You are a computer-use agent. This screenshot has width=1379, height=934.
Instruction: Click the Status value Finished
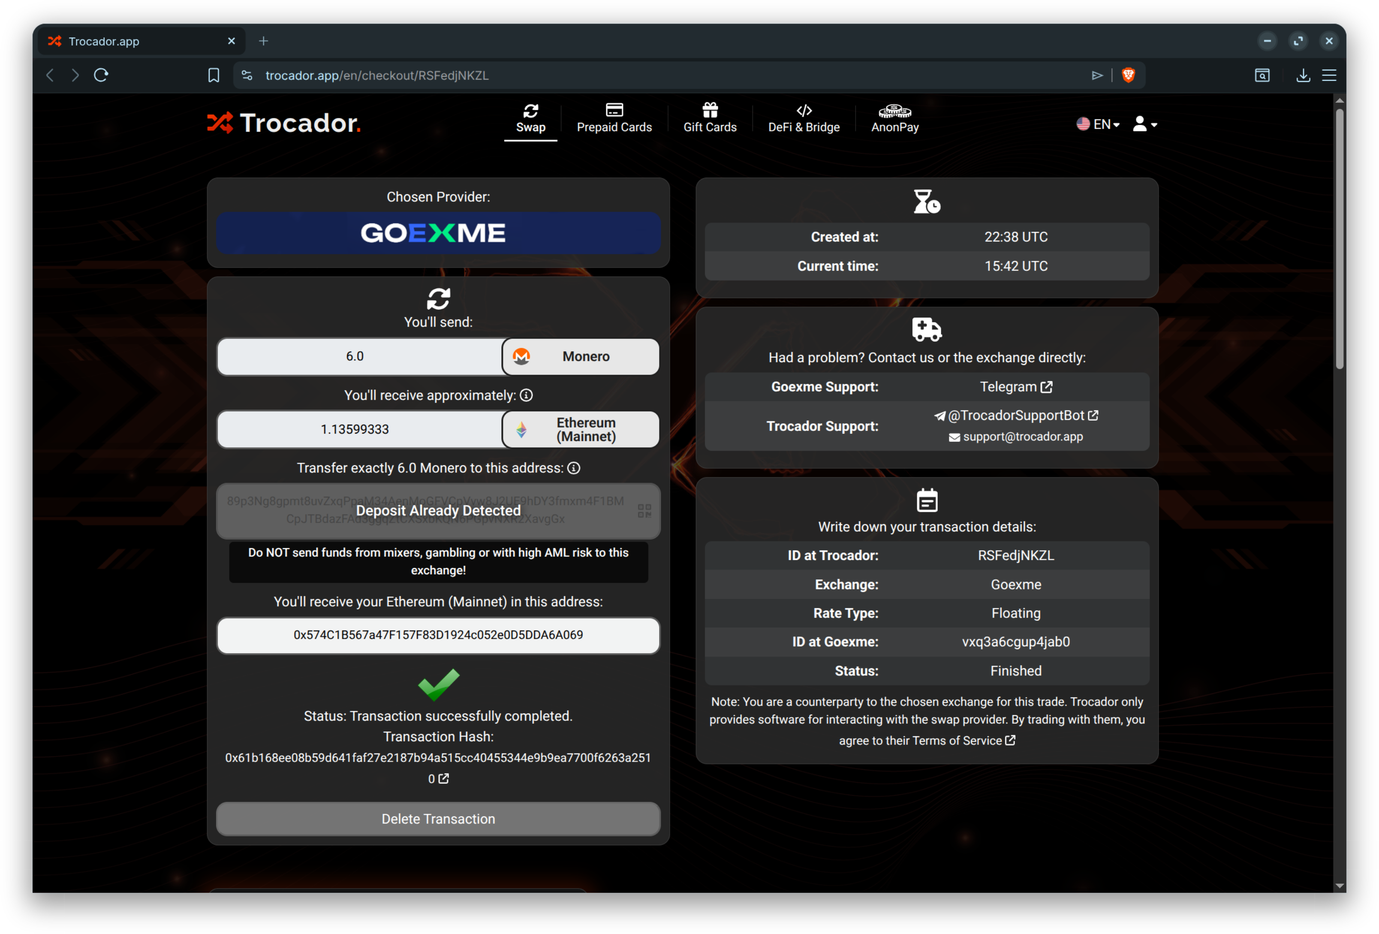point(1016,671)
